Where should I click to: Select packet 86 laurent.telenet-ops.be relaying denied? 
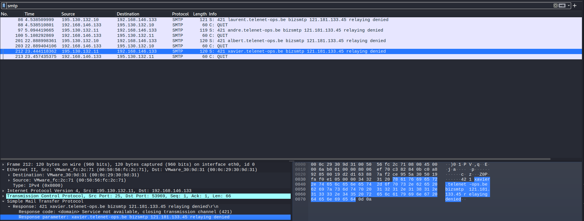291,20
